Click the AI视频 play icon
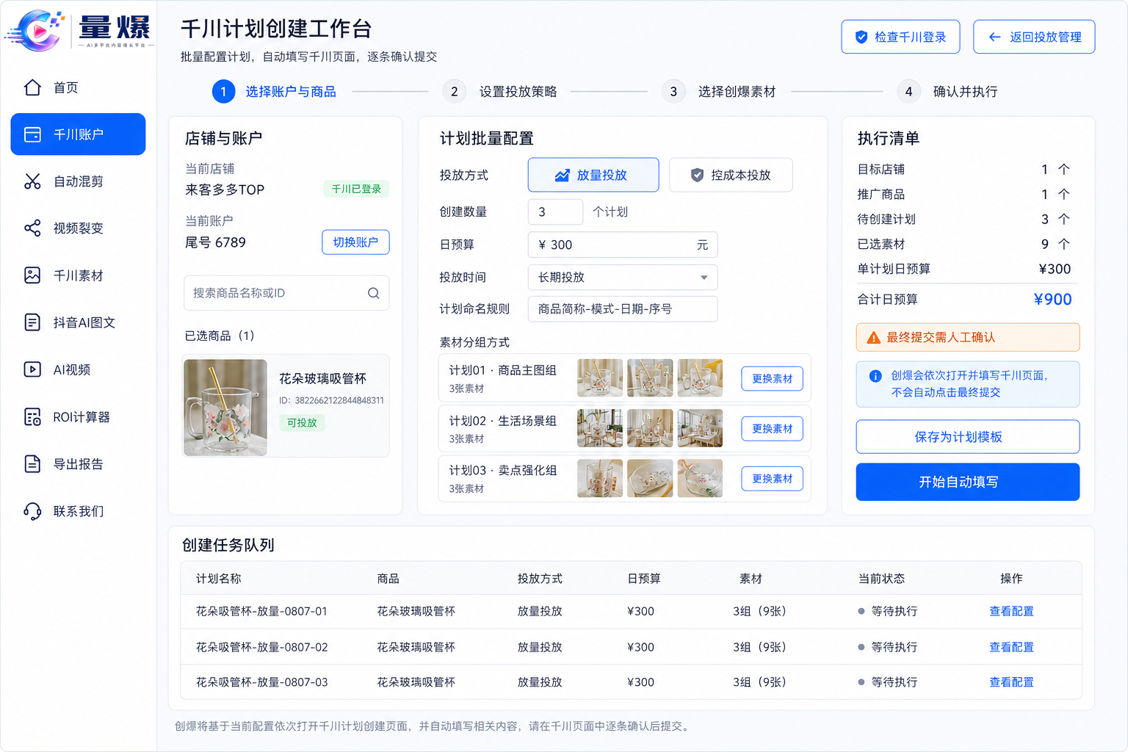This screenshot has width=1128, height=752. (x=32, y=369)
